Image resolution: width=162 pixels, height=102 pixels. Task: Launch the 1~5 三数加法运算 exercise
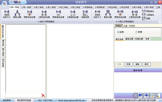tap(44, 14)
